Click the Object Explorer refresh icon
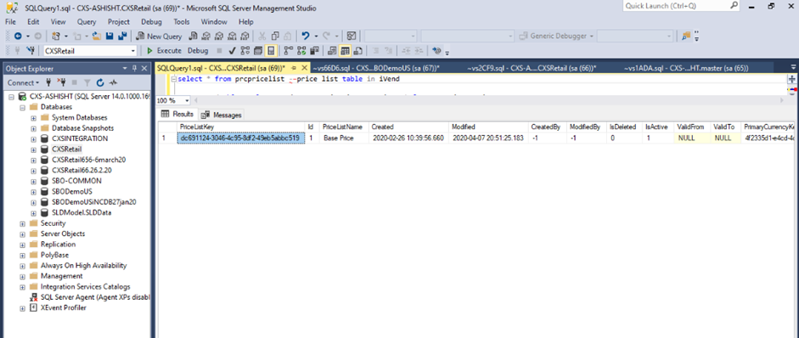 coord(100,82)
